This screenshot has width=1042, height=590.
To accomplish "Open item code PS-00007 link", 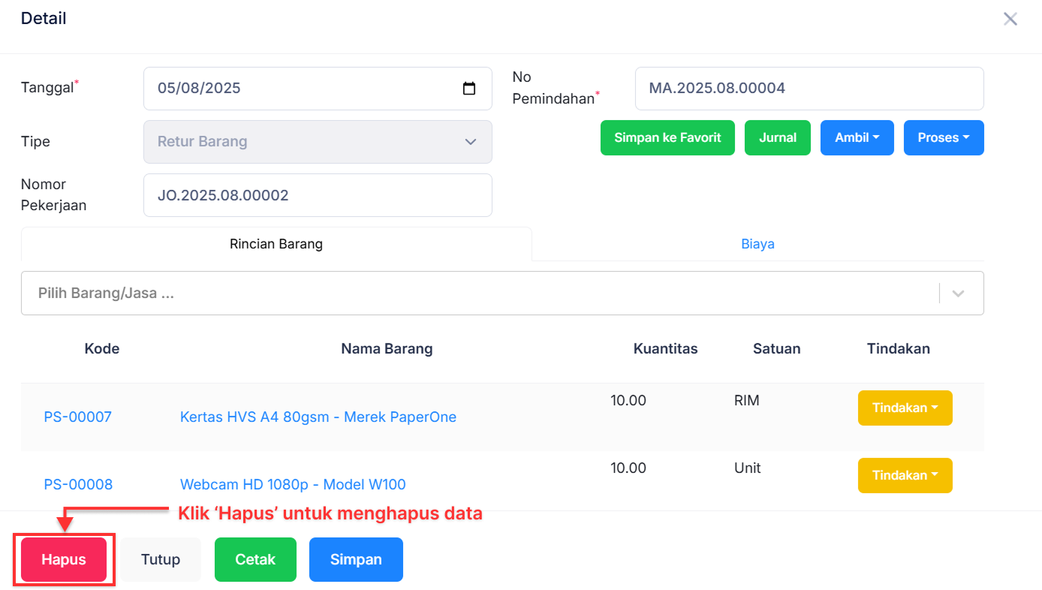I will point(77,417).
